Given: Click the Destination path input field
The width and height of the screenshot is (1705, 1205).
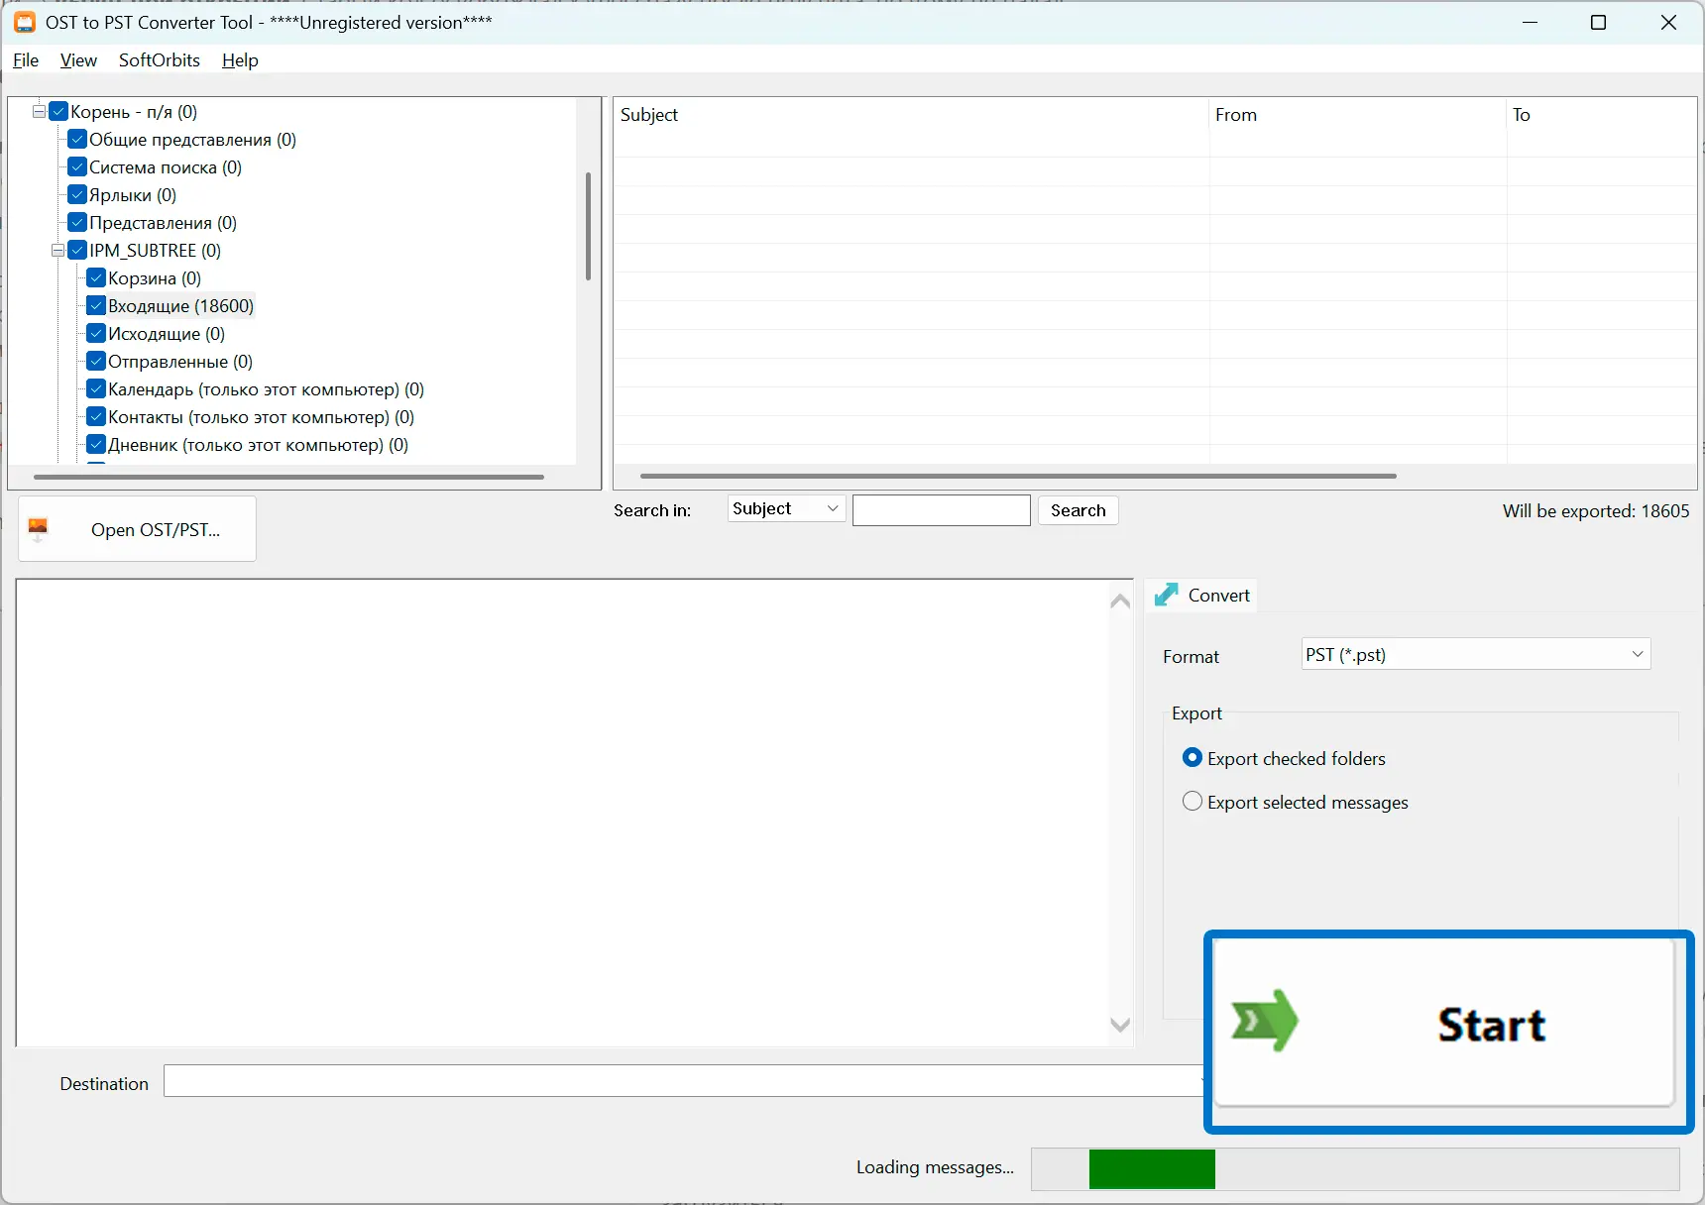Looking at the screenshot, I should click(684, 1081).
